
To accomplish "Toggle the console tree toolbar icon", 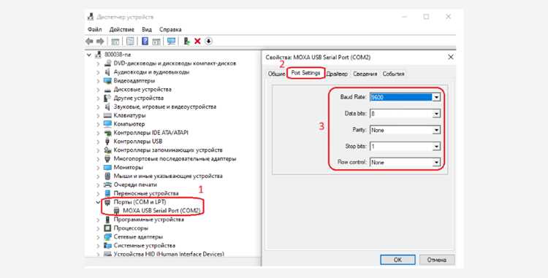I will (115, 42).
